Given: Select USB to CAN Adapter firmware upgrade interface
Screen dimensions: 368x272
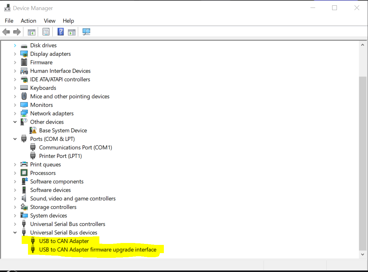Looking at the screenshot, I should tap(98, 250).
